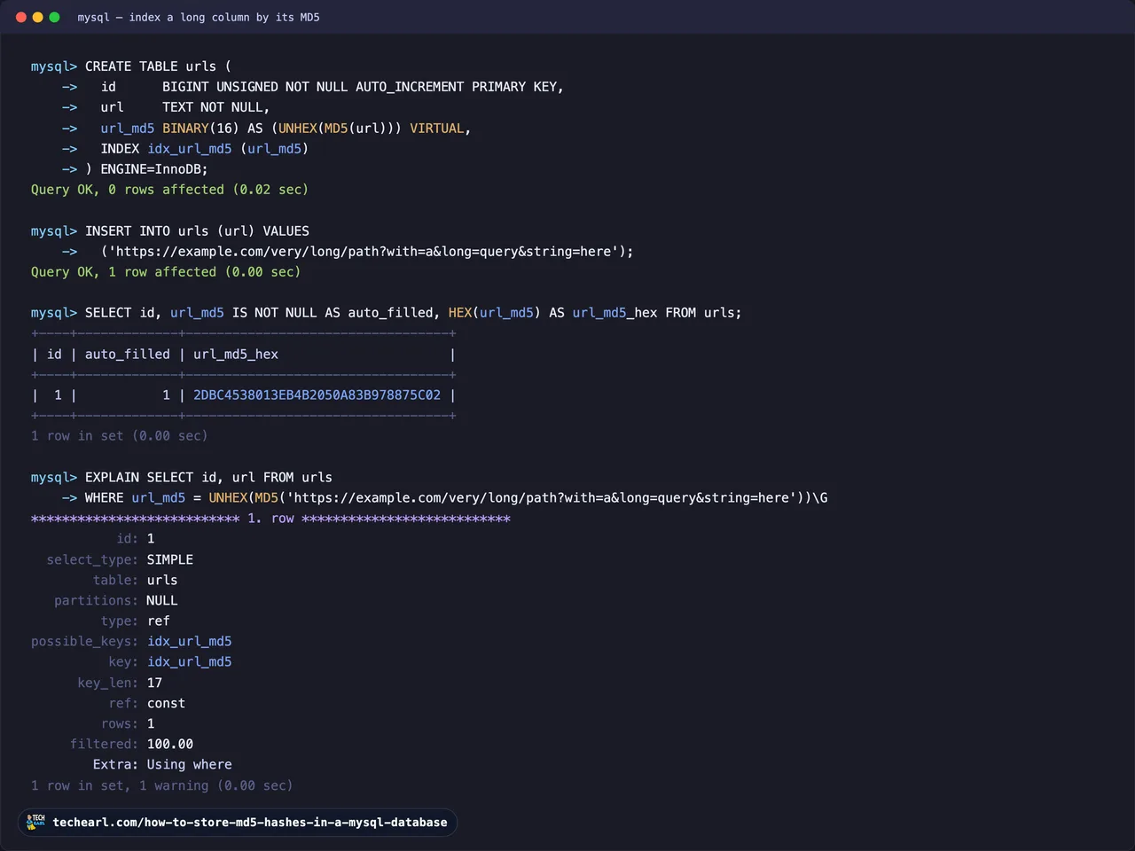Click the 'WHERE url_md5 = UNHEX(MD5(' line
Image resolution: width=1135 pixels, height=851 pixels.
(445, 498)
